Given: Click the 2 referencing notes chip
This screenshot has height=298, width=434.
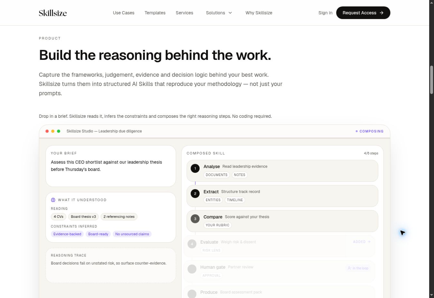Looking at the screenshot, I should [119, 217].
